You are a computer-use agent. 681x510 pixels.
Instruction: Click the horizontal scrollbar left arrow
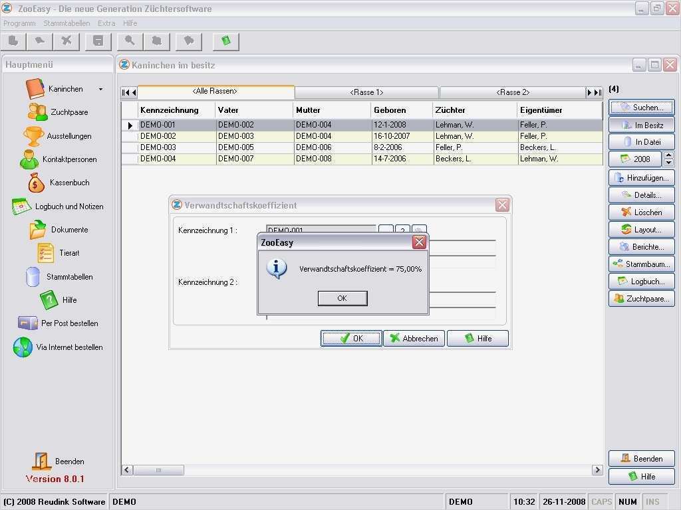127,470
